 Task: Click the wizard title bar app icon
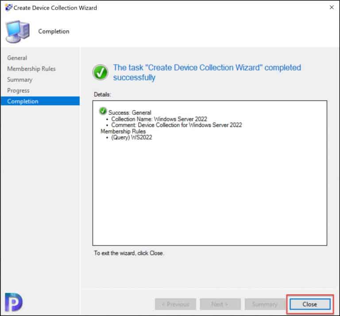click(8, 8)
